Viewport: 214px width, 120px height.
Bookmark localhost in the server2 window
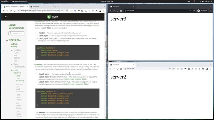[x=174, y=69]
